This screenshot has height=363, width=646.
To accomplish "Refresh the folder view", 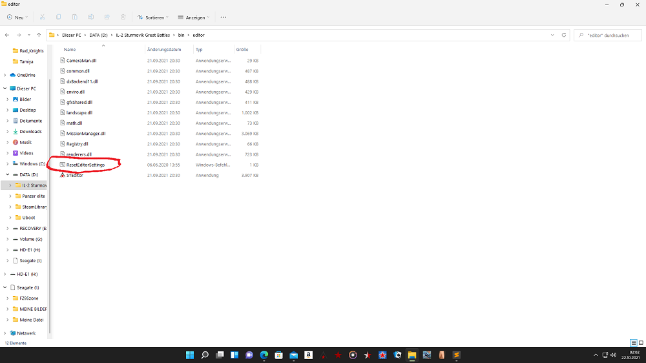I will pyautogui.click(x=564, y=35).
